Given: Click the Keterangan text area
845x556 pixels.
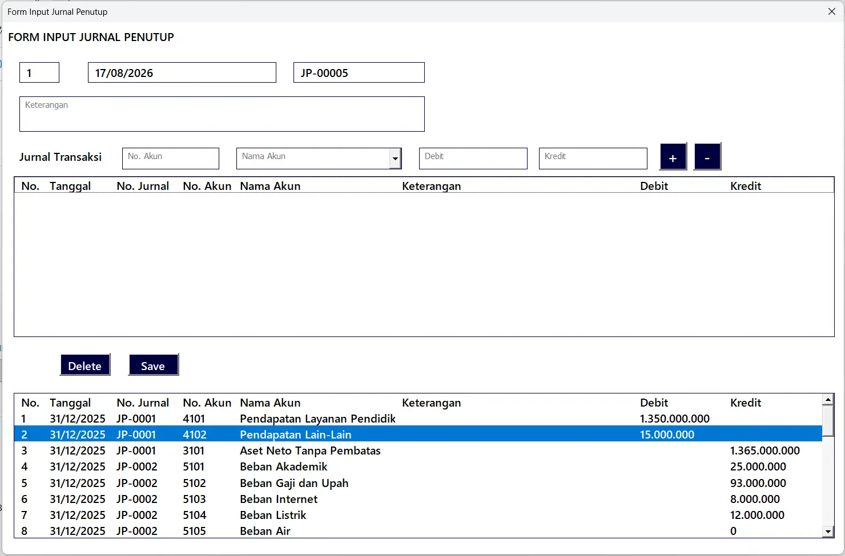Looking at the screenshot, I should pyautogui.click(x=222, y=114).
